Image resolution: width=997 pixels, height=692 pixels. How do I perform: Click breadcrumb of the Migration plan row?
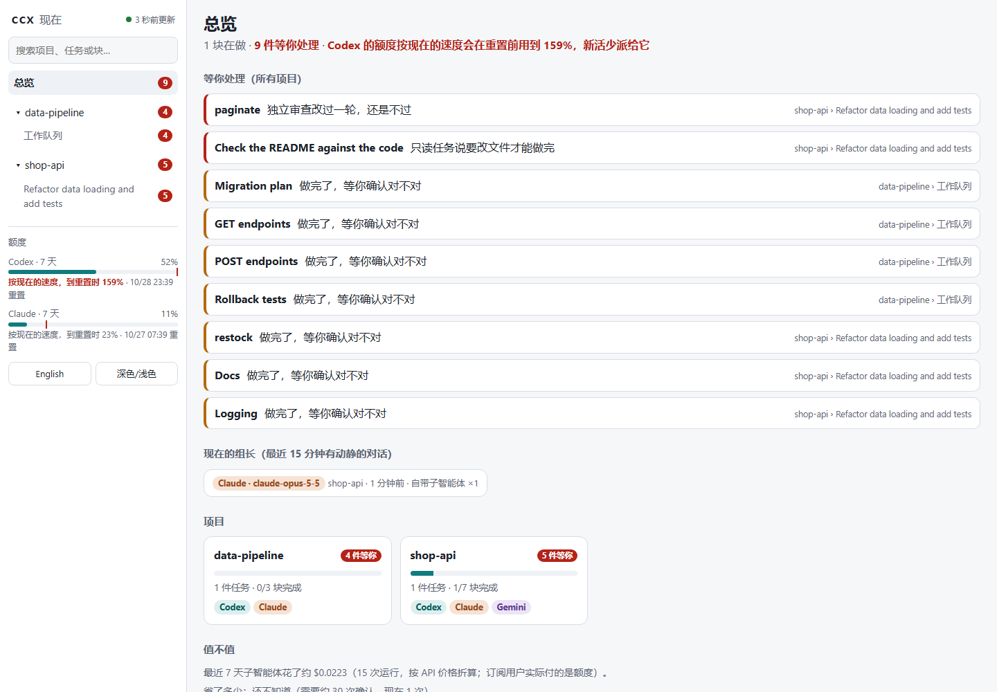[x=925, y=187]
